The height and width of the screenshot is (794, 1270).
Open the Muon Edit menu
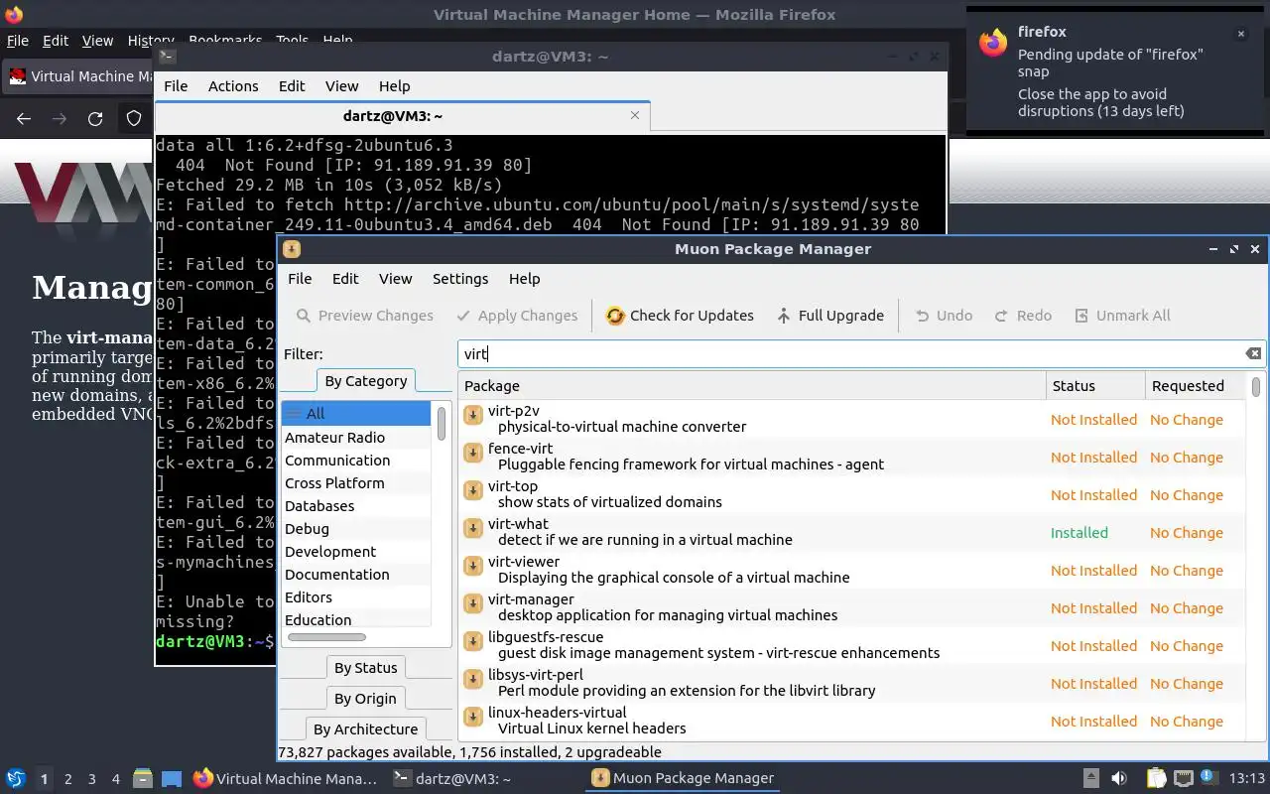coord(345,279)
